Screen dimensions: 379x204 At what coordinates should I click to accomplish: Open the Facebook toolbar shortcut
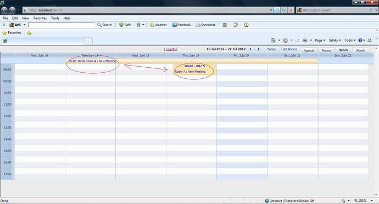pos(181,25)
